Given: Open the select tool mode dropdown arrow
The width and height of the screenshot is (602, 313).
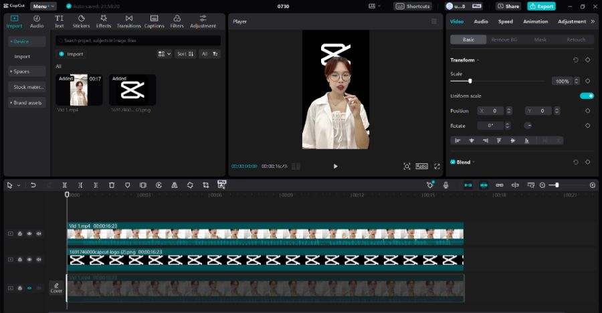Looking at the screenshot, I should (19, 185).
